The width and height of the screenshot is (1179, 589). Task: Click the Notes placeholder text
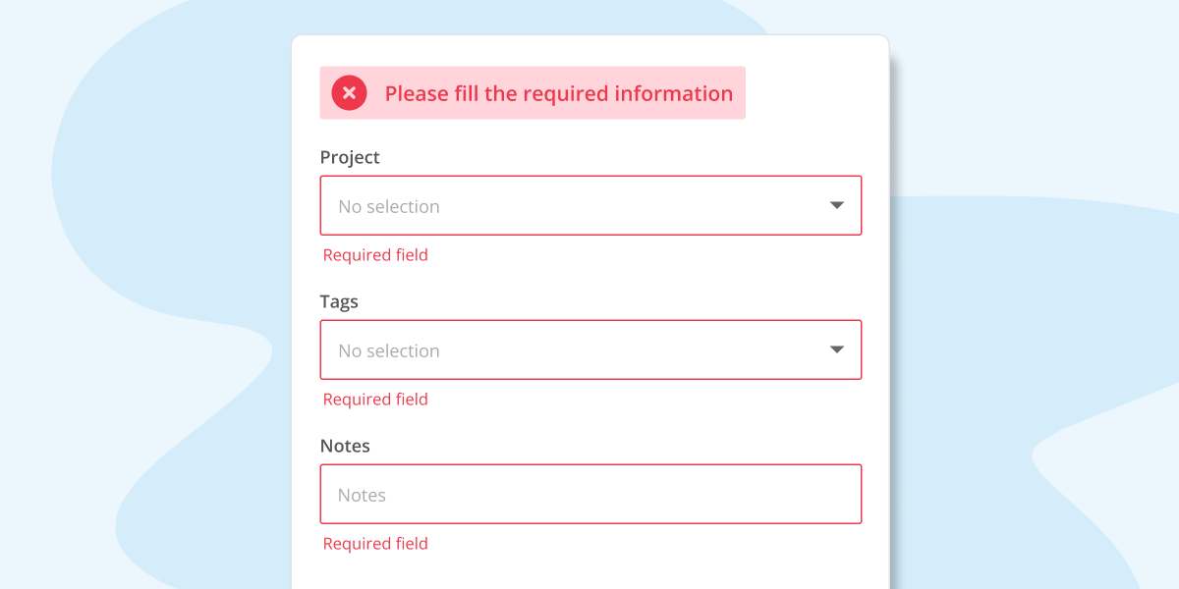tap(364, 495)
